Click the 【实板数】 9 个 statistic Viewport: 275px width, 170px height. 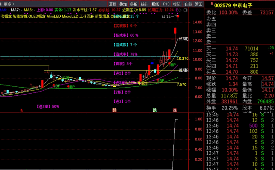click(125, 26)
